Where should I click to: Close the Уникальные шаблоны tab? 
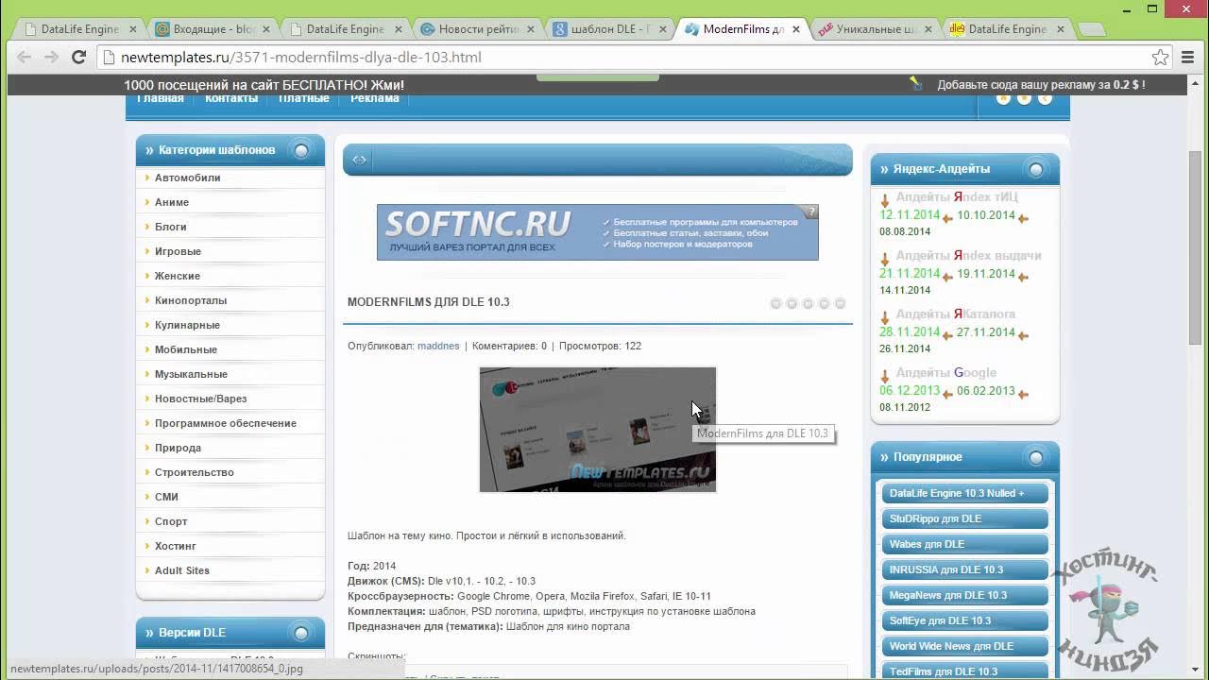[x=928, y=29]
